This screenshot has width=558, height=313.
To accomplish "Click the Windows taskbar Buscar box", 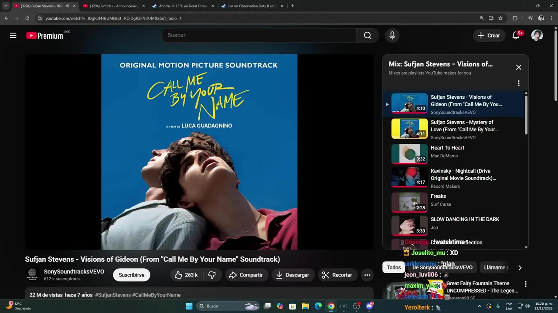I will 228,306.
